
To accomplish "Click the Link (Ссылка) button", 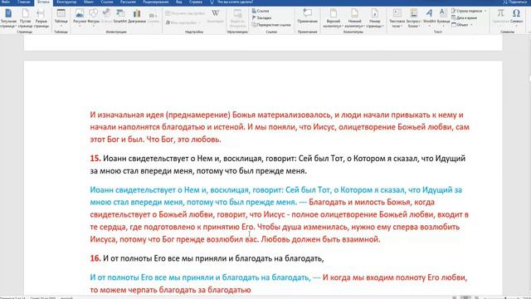I will pyautogui.click(x=261, y=11).
